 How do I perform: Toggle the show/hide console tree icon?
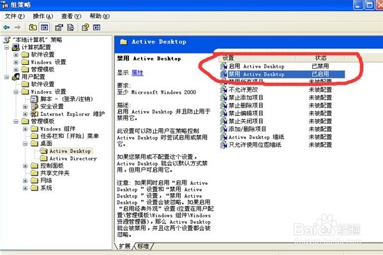(x=44, y=27)
